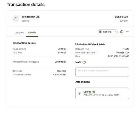Image resolution: width=137 pixels, height=115 pixels.
Task: Select the Details tab
Action: pyautogui.click(x=32, y=33)
